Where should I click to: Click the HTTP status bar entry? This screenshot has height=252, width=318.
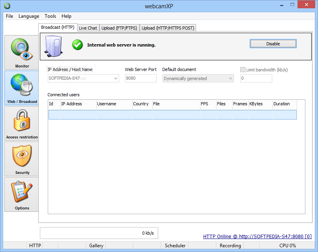pos(35,246)
